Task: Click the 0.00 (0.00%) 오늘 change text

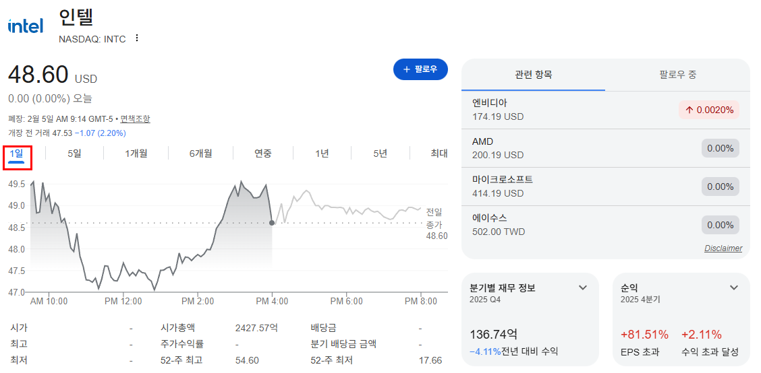Action: tap(50, 99)
